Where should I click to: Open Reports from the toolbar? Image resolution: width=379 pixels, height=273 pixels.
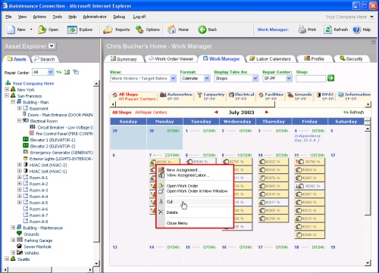pos(117,29)
